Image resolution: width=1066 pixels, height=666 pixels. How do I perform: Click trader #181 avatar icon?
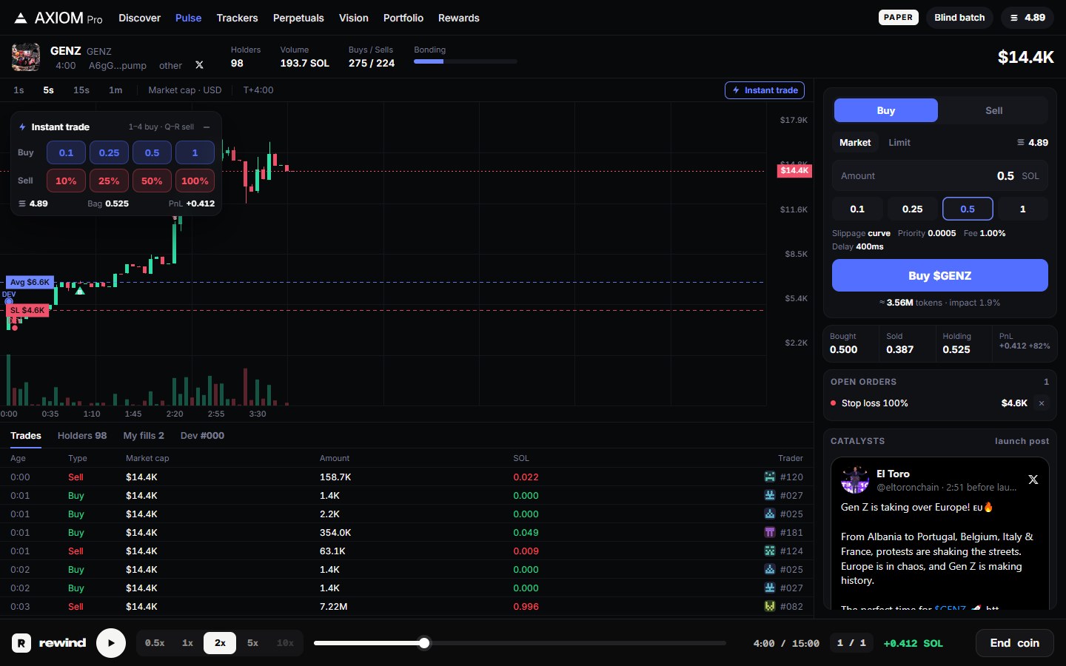click(x=770, y=532)
